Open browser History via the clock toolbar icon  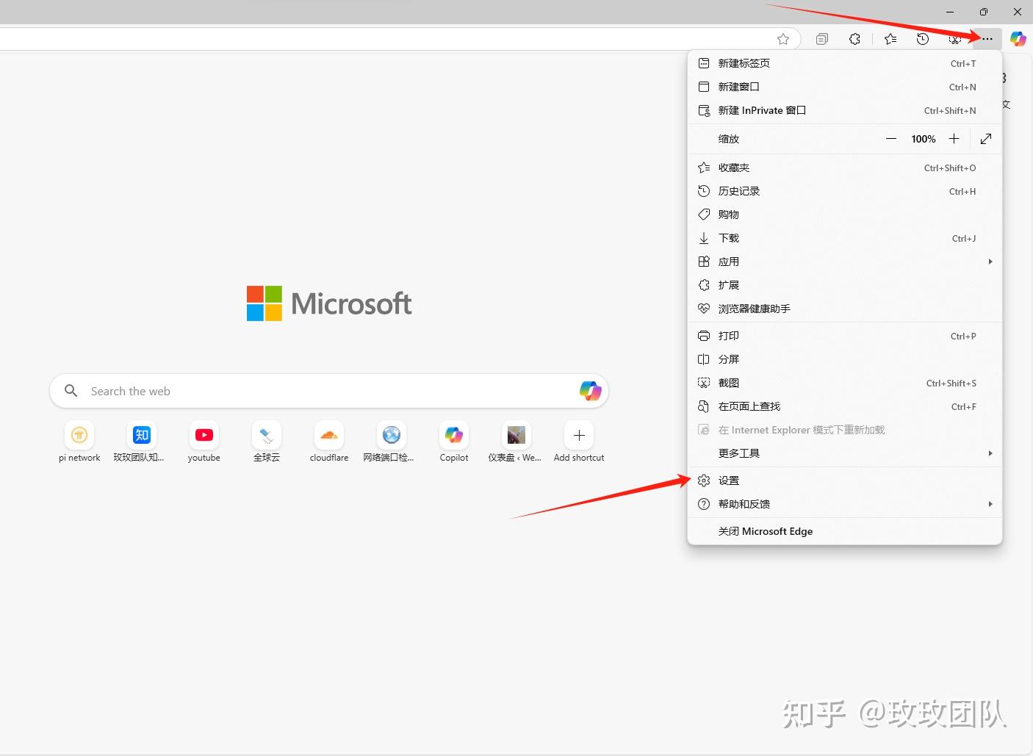point(921,38)
